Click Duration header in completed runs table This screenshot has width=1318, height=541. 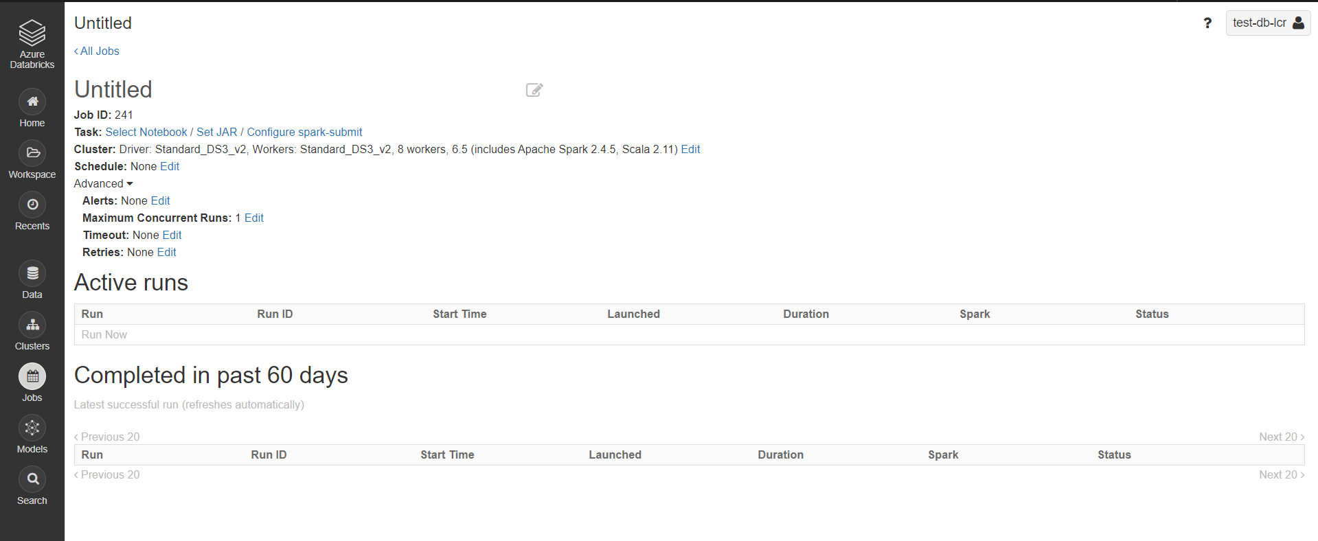pos(780,454)
